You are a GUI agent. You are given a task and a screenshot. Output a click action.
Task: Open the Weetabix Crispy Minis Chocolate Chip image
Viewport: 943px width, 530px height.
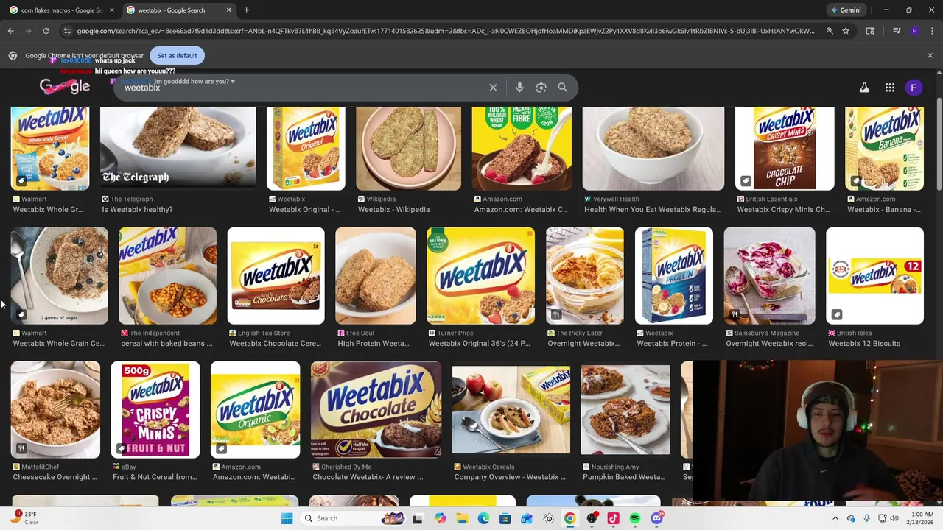point(785,148)
